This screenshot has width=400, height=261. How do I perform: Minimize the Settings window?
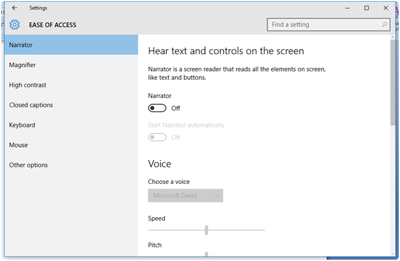click(x=348, y=8)
